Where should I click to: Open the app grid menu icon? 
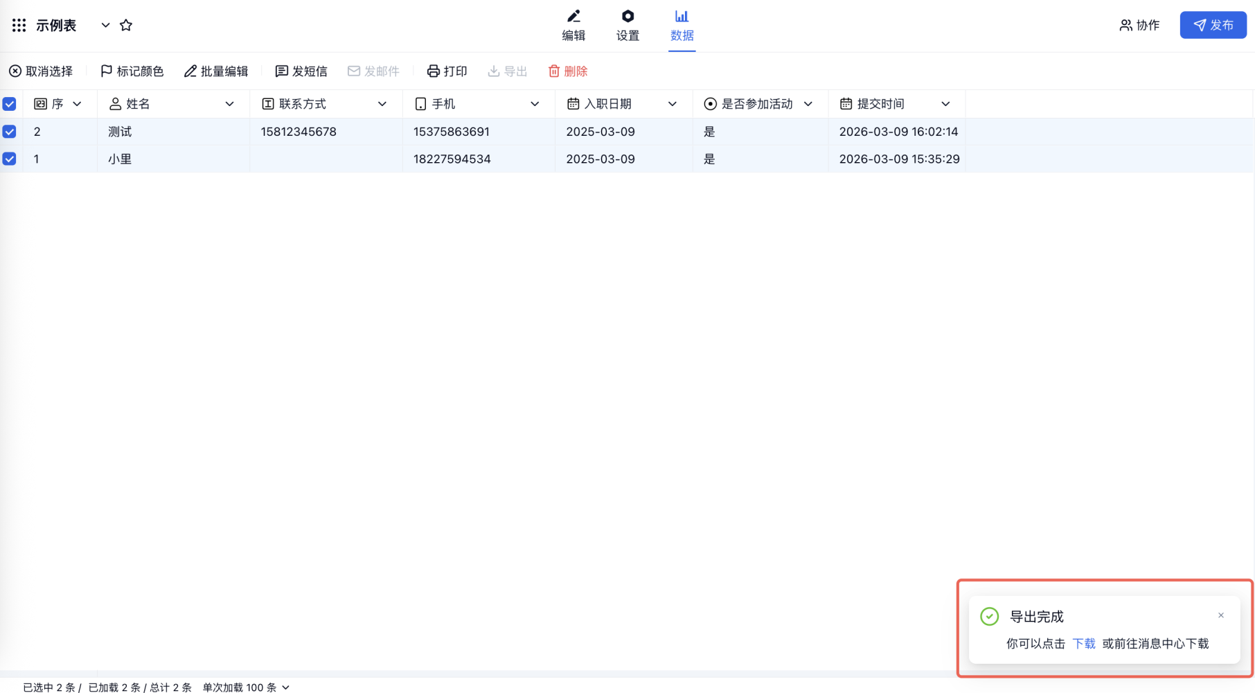point(19,26)
